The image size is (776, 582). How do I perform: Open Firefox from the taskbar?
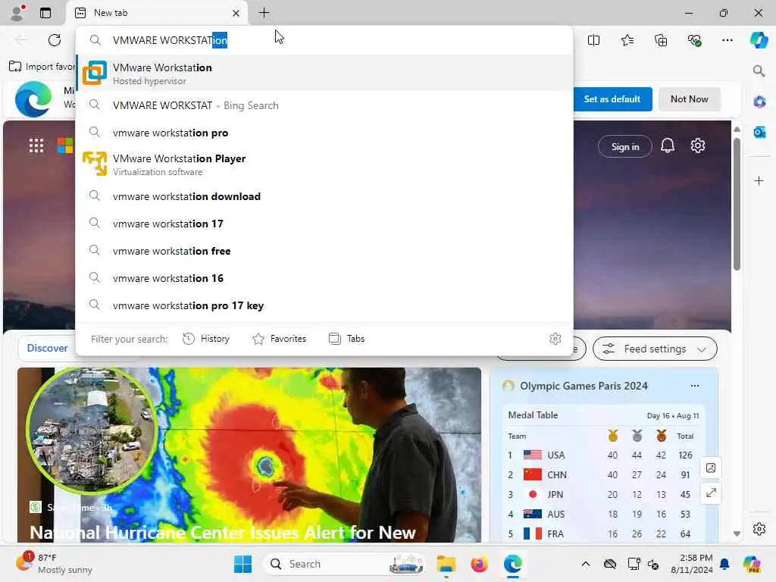click(x=479, y=564)
